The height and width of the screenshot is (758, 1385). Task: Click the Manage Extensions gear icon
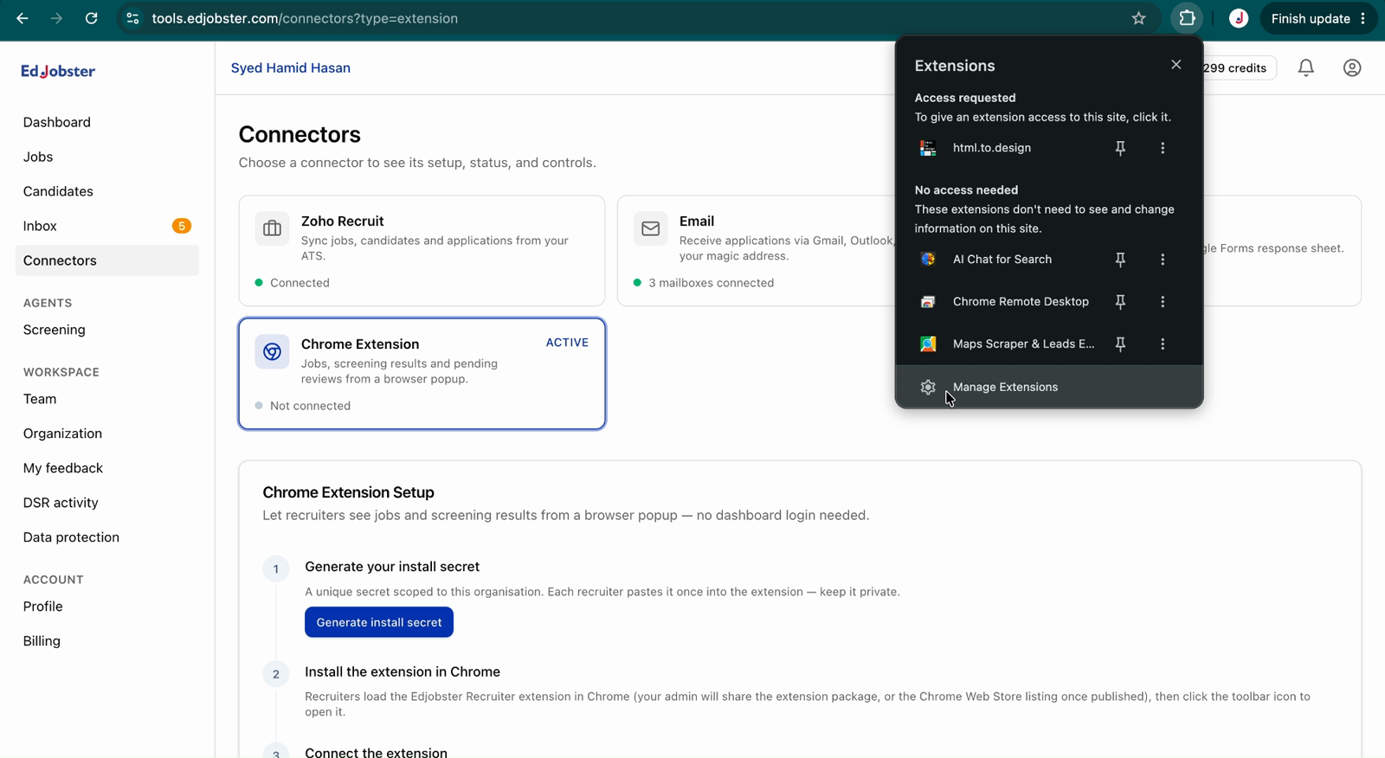(x=928, y=387)
